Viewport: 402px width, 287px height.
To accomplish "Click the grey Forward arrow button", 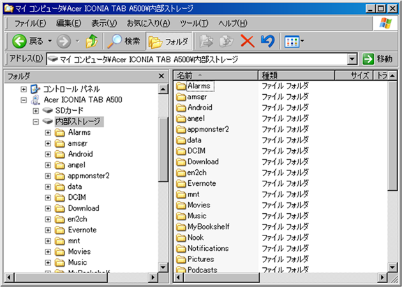I will [64, 41].
